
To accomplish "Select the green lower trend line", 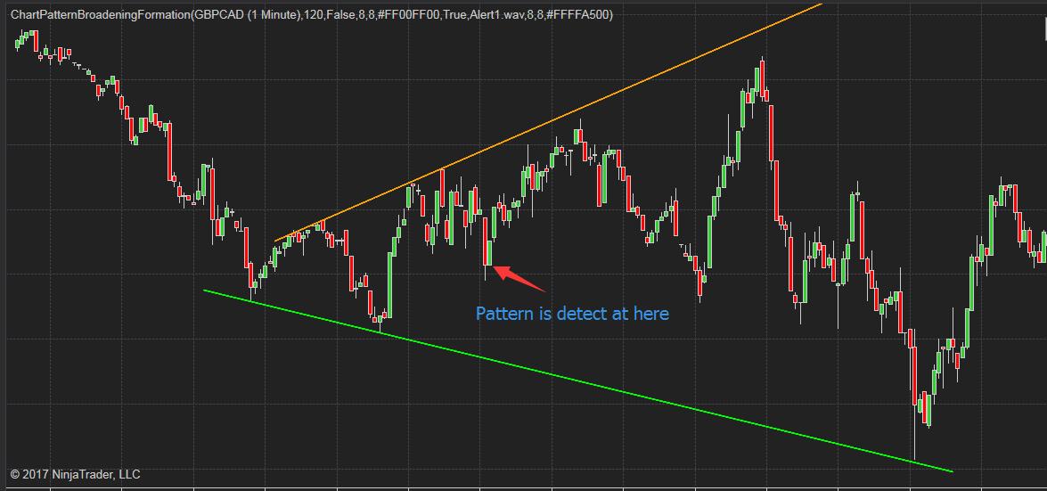I will click(577, 381).
